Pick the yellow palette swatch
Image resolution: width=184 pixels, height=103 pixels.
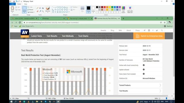110,7
